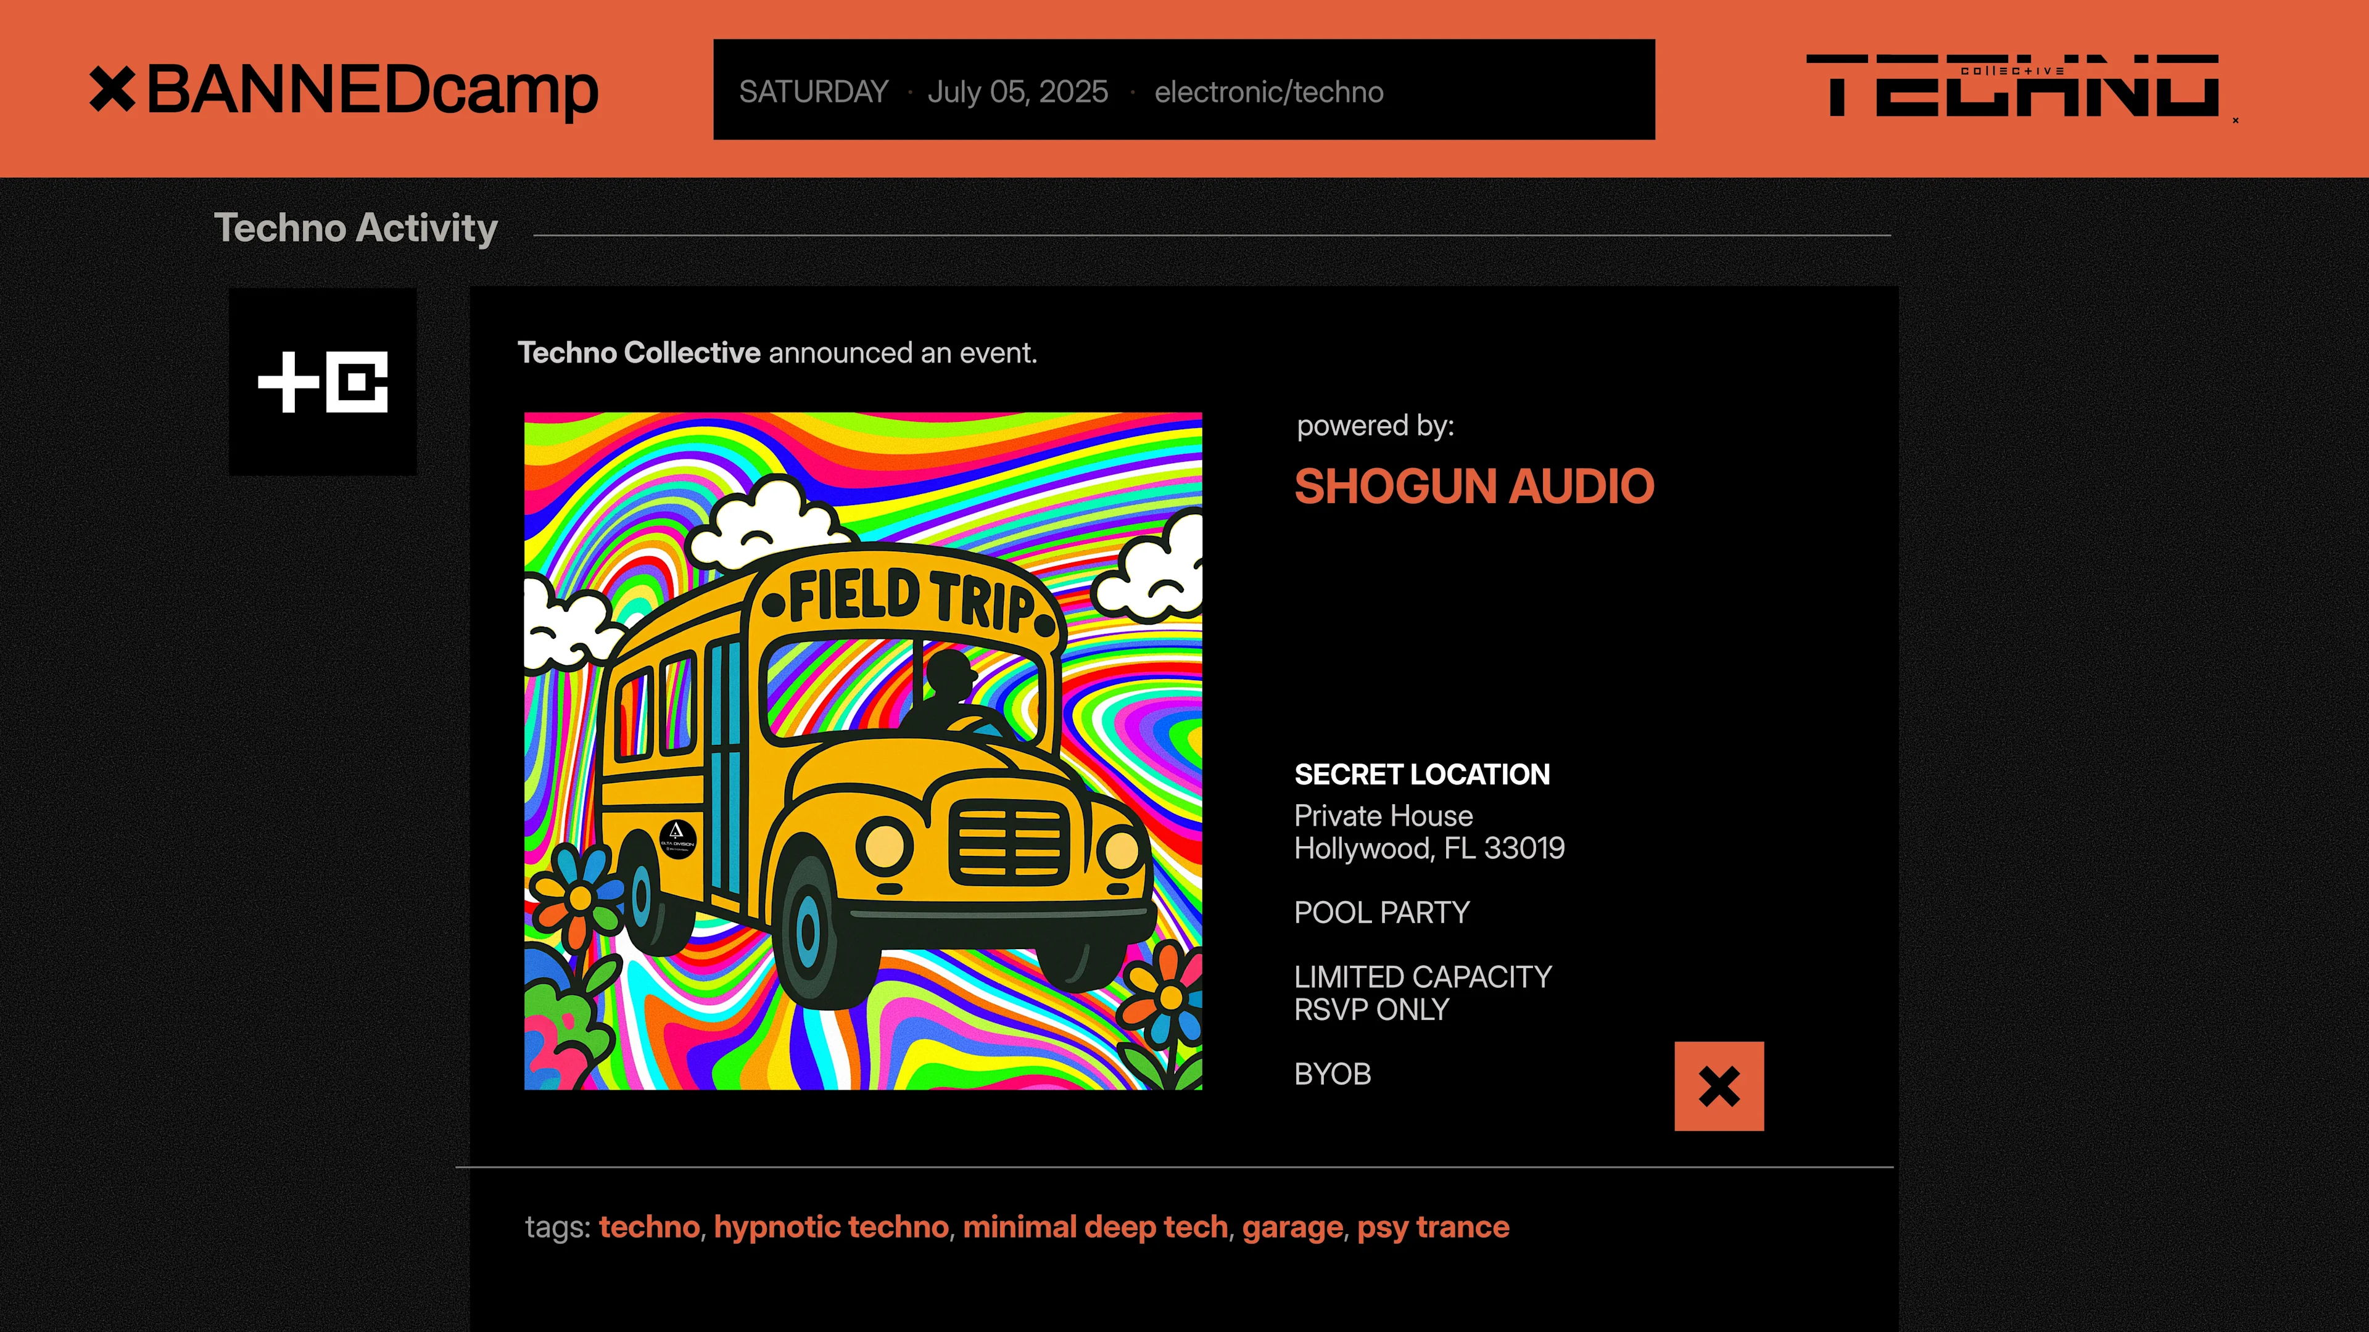Click the RSVP ONLY text
This screenshot has width=2369, height=1332.
tap(1371, 1009)
